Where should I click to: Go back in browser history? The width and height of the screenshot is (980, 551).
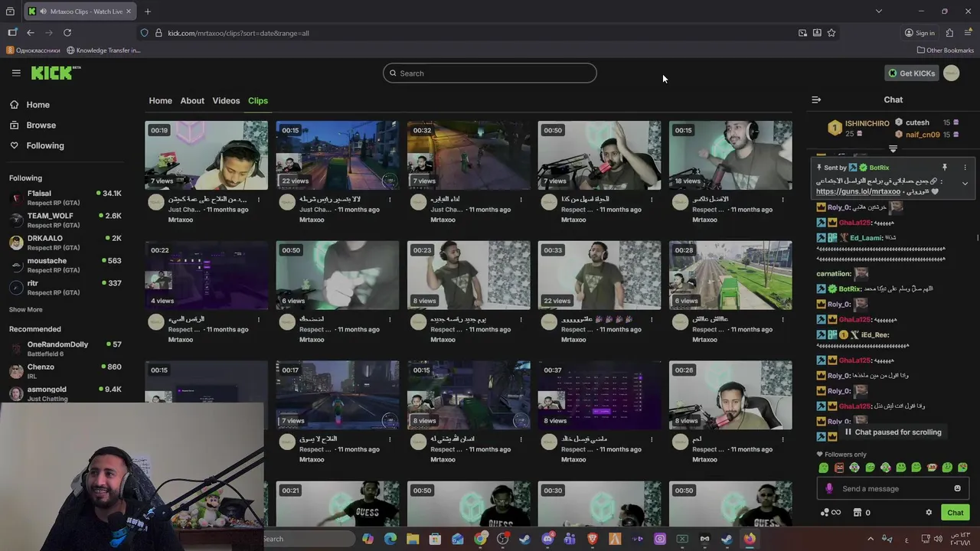30,33
